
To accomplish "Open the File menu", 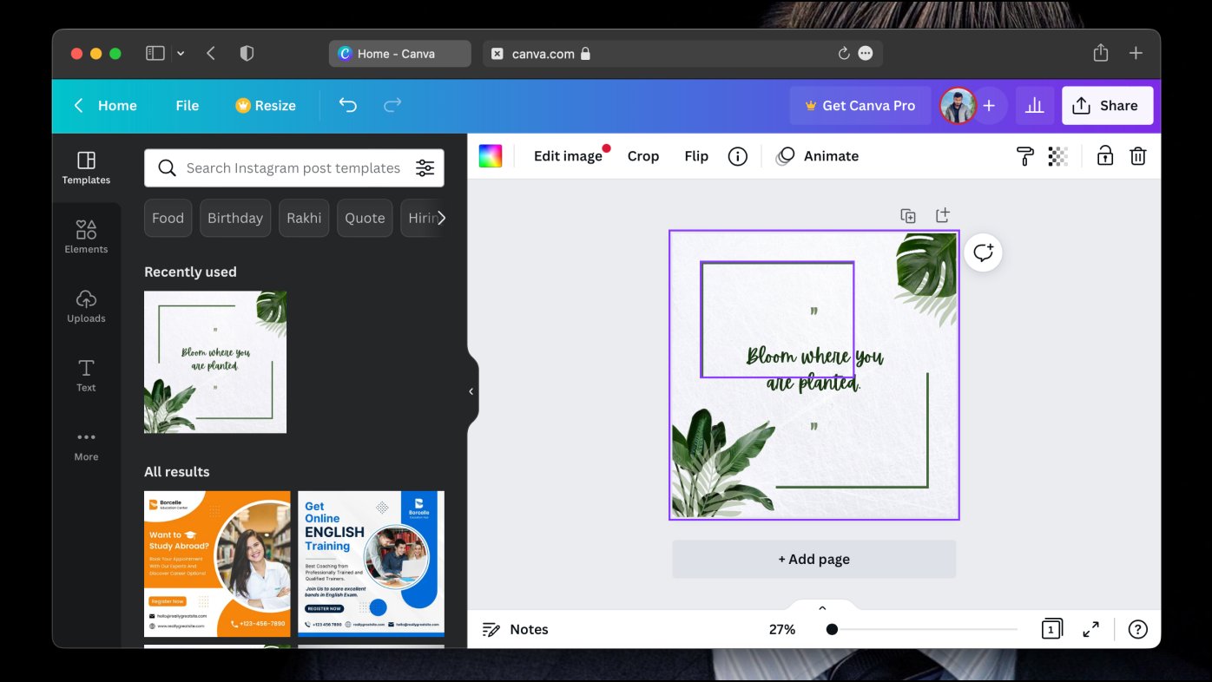I will tap(187, 105).
